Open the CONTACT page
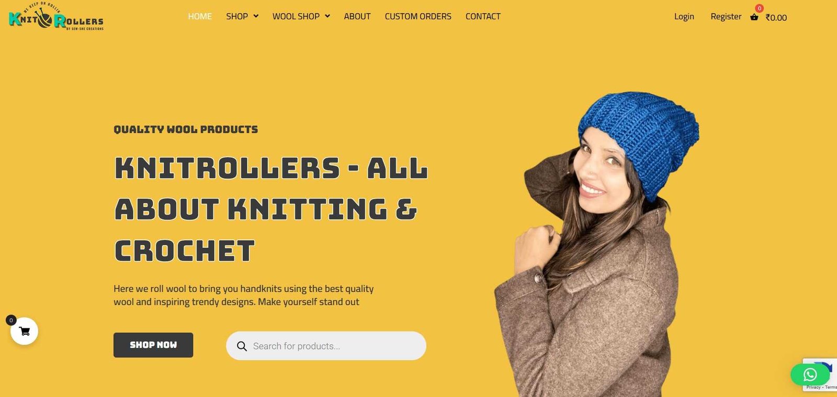 click(483, 16)
